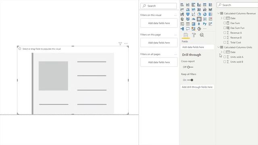Image resolution: width=258 pixels, height=145 pixels.
Task: Turn on the Cross-report toggle
Action: tap(190, 67)
